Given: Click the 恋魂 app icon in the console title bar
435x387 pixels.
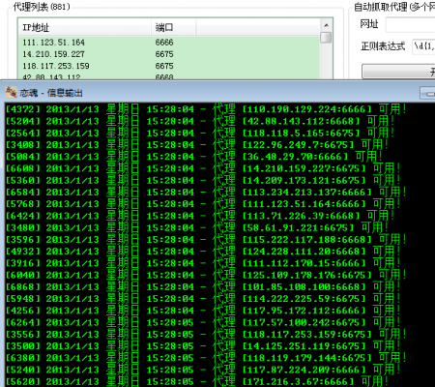Looking at the screenshot, I should click(x=11, y=93).
